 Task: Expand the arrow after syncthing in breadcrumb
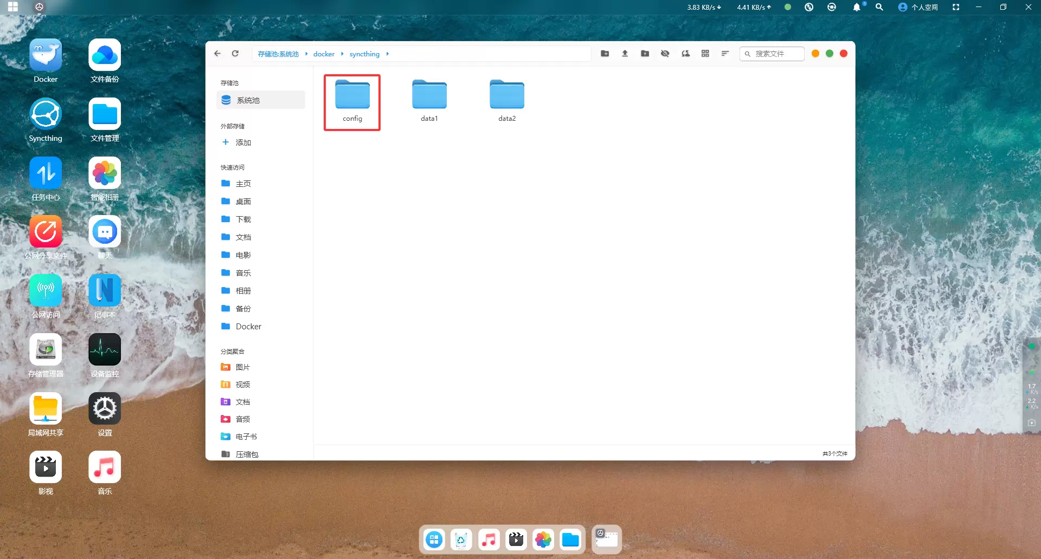388,54
